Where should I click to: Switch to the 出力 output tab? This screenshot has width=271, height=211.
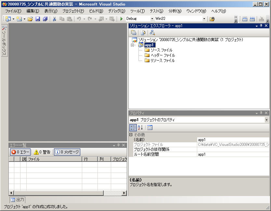[x=18, y=200]
